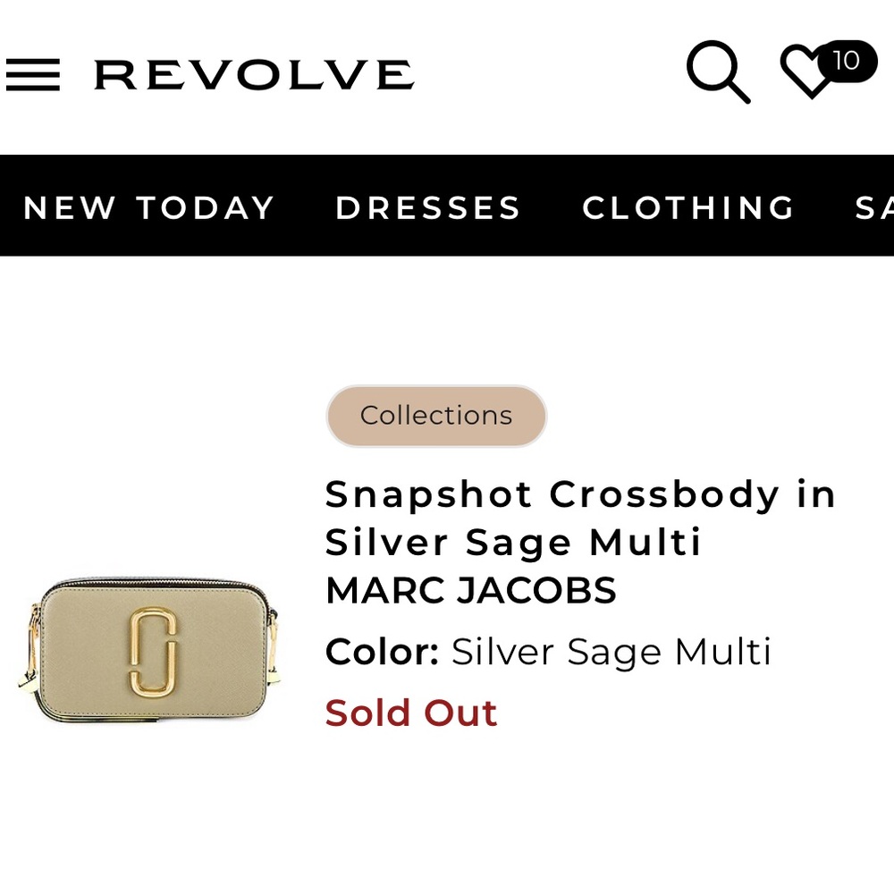This screenshot has width=894, height=894.
Task: Click the gold double-J clasp on the bag
Action: [153, 653]
